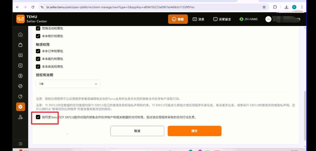Open 授权有效期 1年 dropdown
This screenshot has height=151, width=316.
click(68, 84)
